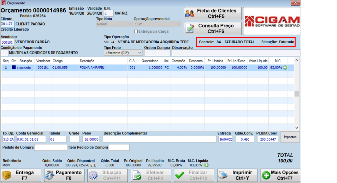Click the Ordem Compra input field

tap(157, 53)
